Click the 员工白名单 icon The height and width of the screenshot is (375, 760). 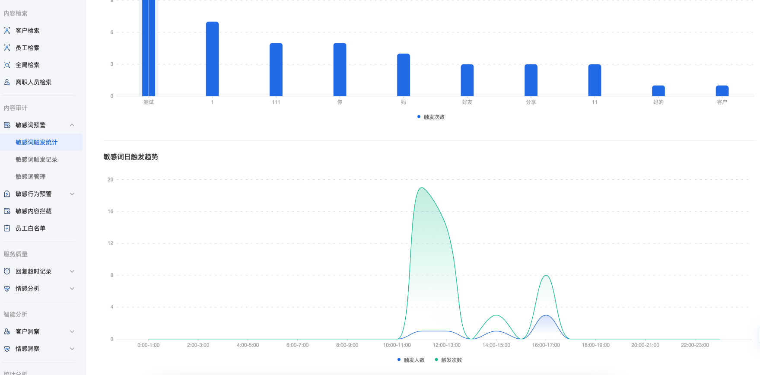7,228
